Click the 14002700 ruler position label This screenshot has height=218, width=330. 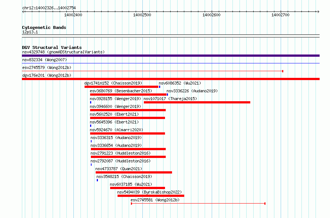[x=280, y=15]
